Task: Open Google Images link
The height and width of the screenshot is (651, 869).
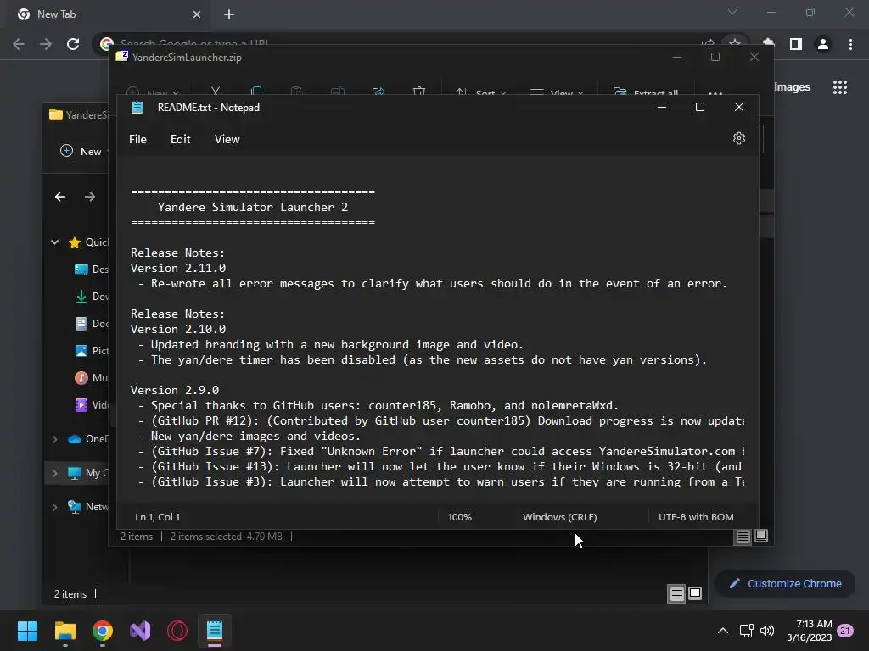Action: click(792, 87)
